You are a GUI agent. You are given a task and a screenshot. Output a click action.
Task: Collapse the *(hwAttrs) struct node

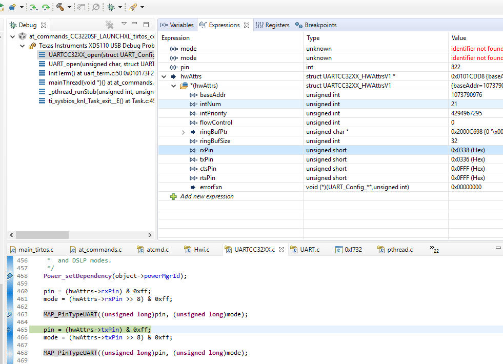tap(174, 86)
